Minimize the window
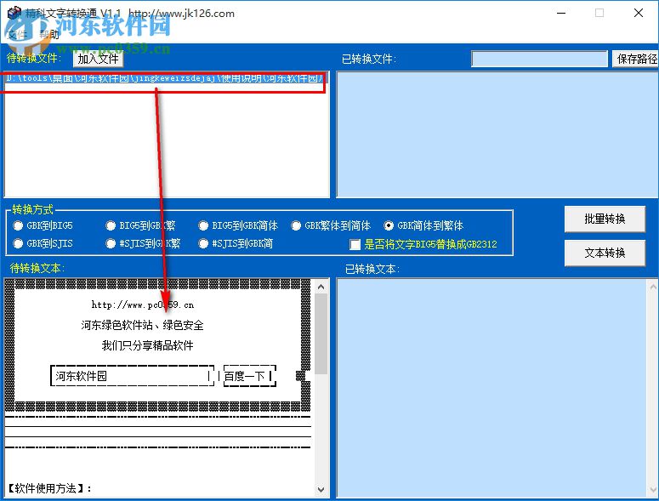Viewport: 659px width, 501px height. [x=561, y=13]
